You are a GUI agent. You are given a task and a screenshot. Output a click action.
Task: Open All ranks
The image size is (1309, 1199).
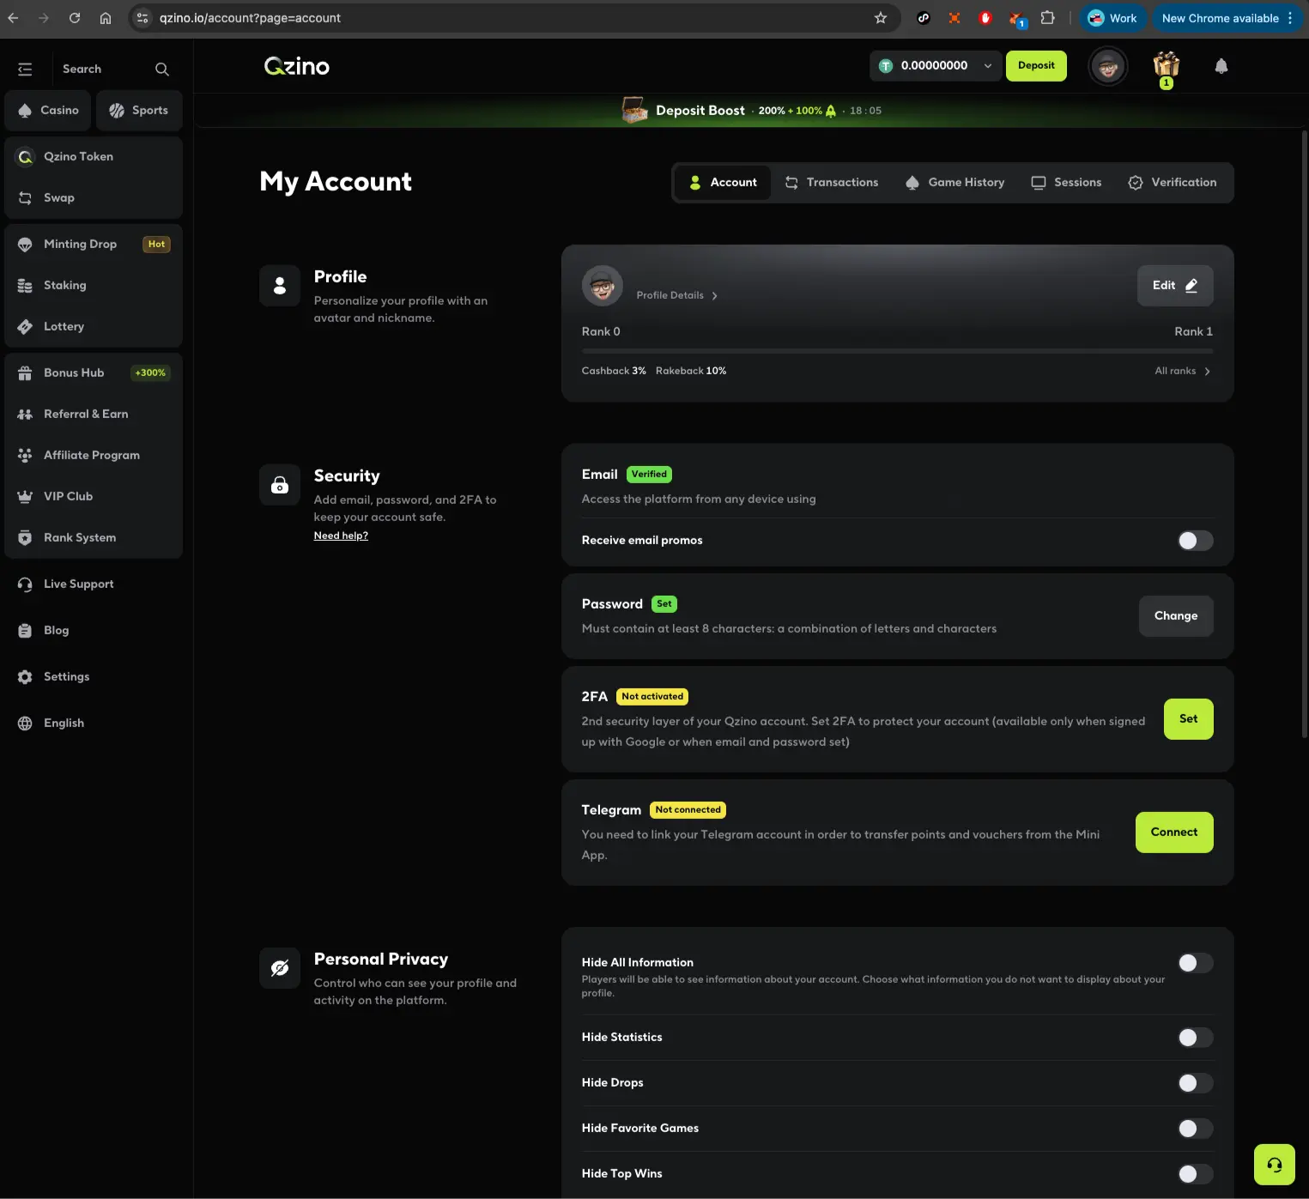(x=1183, y=371)
